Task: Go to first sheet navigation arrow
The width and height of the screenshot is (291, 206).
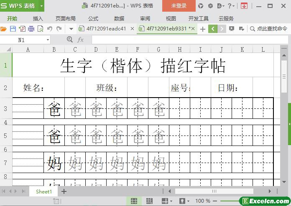Action: click(3, 191)
